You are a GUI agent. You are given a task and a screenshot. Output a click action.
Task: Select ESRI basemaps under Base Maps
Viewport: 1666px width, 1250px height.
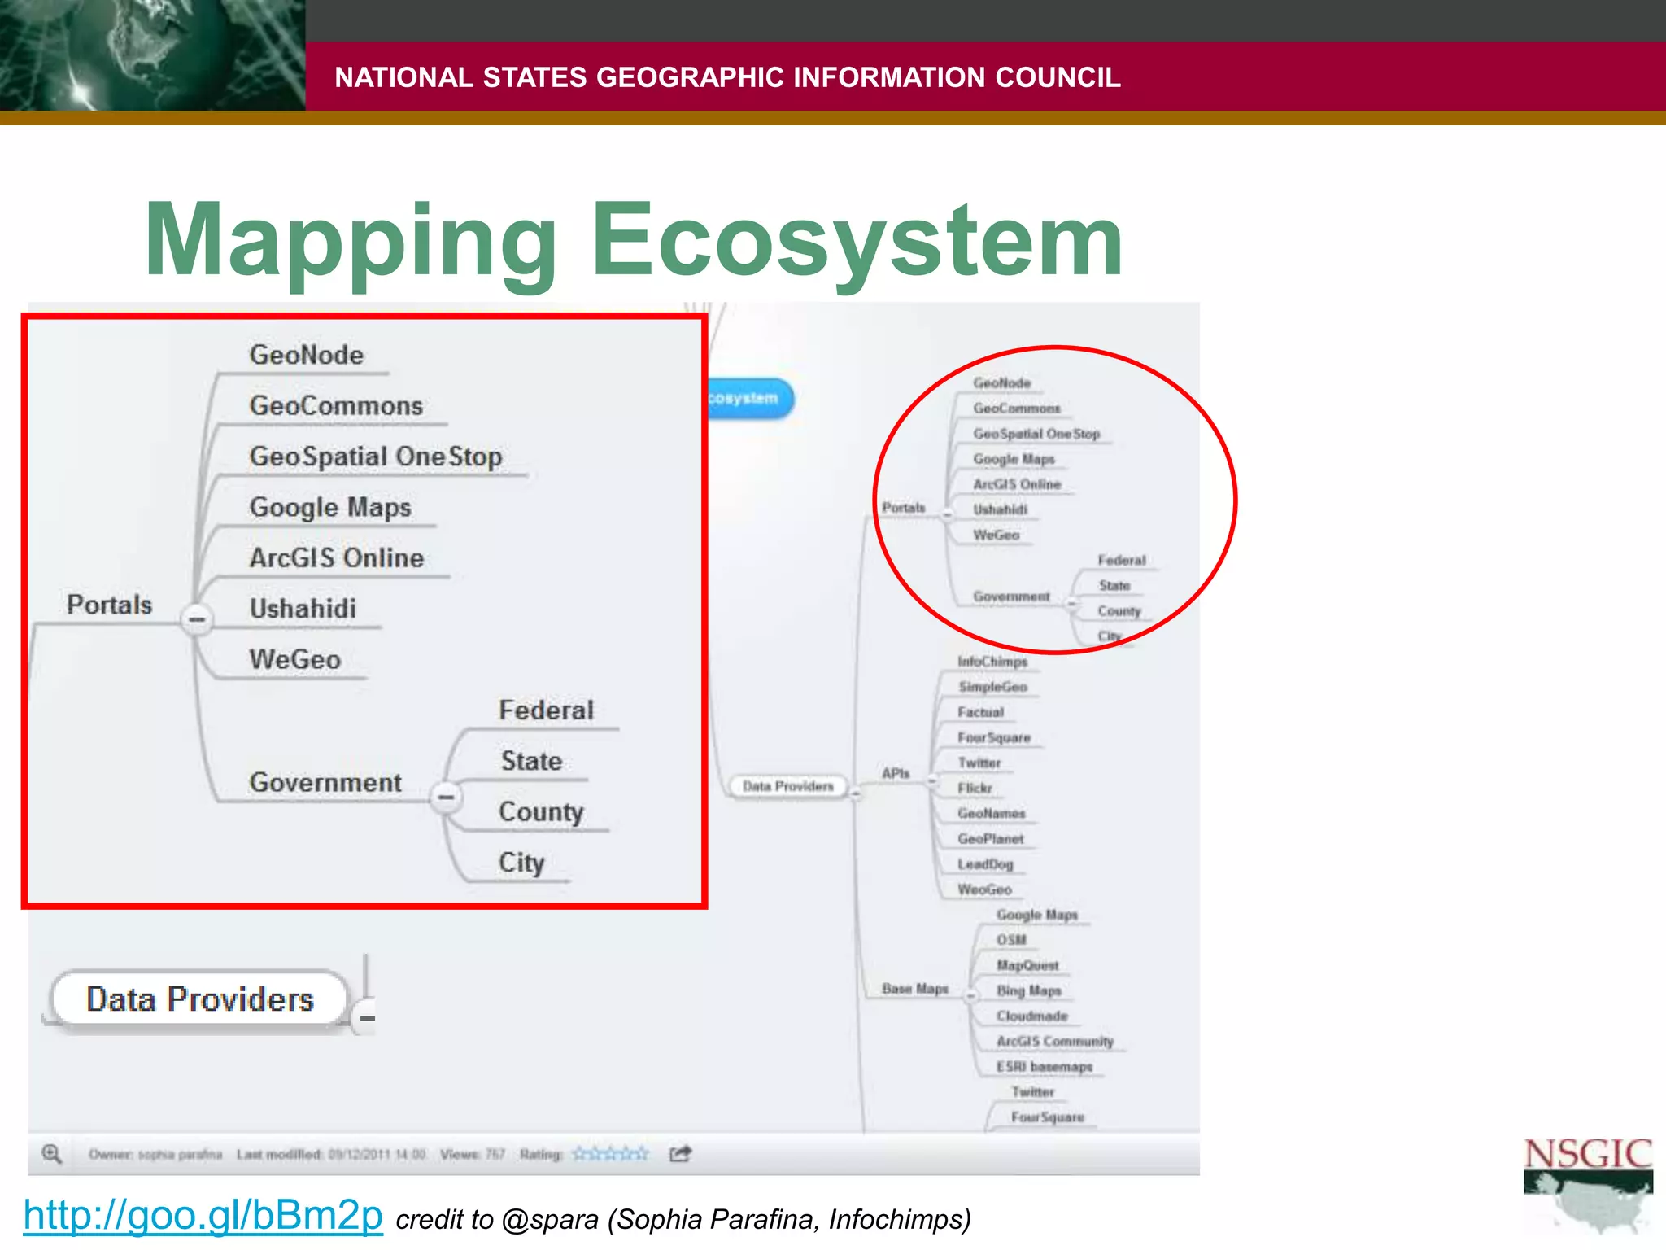pos(1045,1066)
